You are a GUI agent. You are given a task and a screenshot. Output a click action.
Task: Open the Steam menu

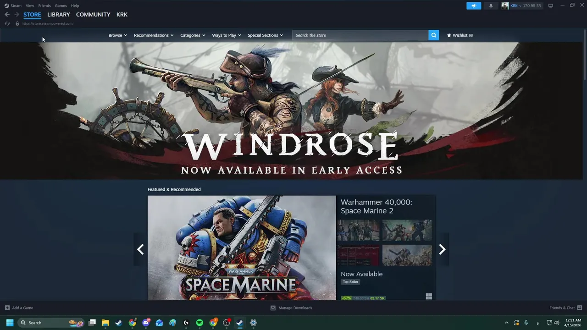(16, 5)
